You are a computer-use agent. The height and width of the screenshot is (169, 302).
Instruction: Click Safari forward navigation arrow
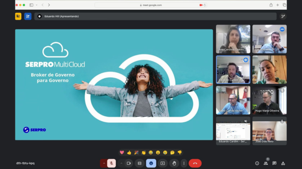coord(49,5)
